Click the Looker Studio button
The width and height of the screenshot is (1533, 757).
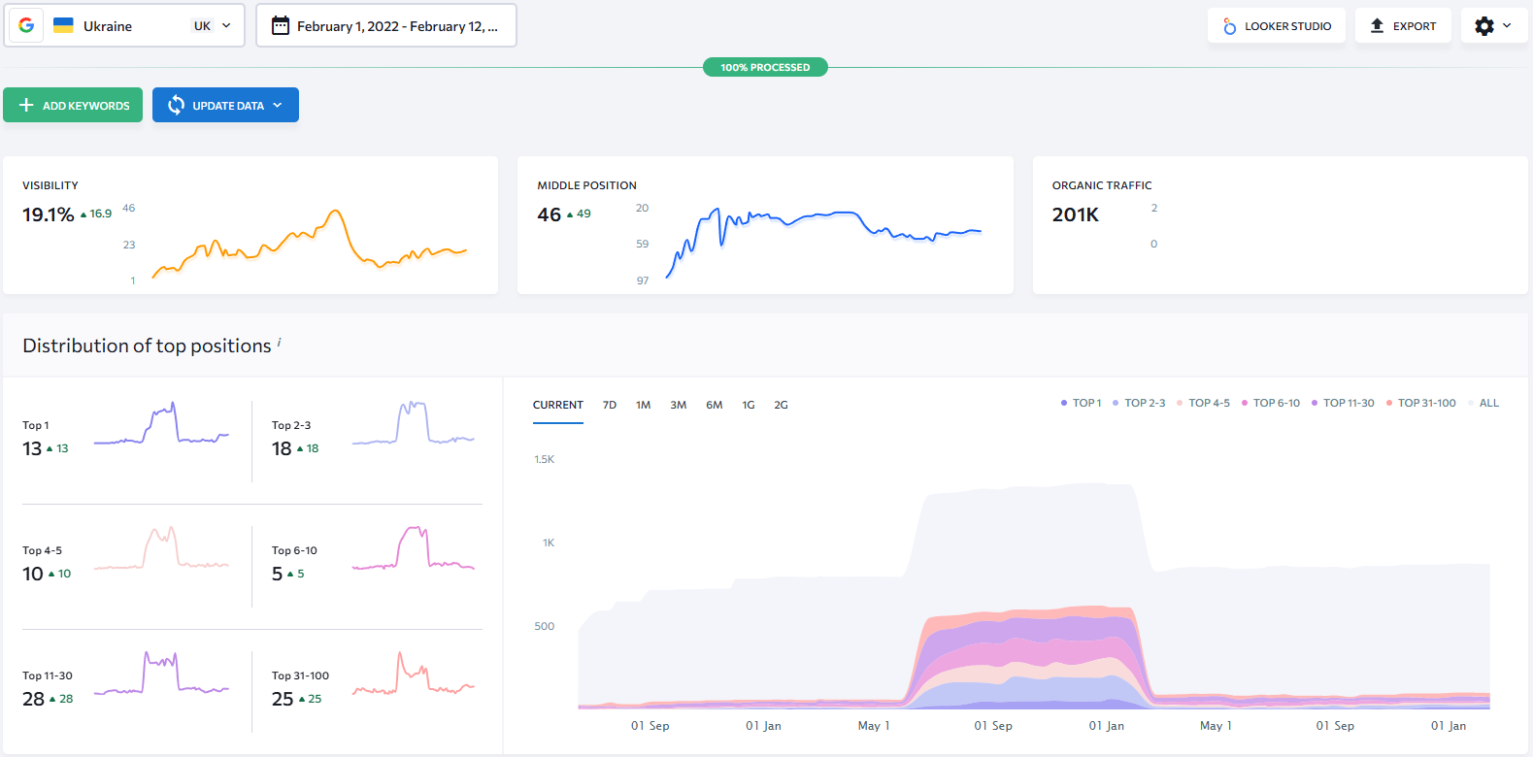tap(1276, 26)
